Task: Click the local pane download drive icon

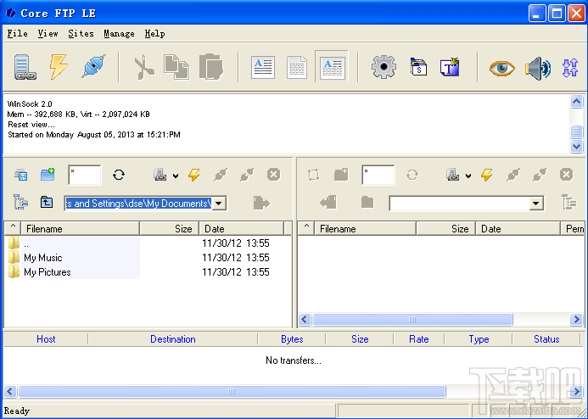Action: [x=160, y=175]
